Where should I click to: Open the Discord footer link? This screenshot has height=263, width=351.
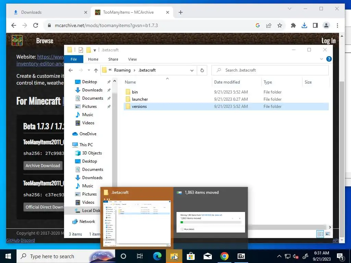[28, 240]
